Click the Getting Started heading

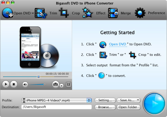pos(117,33)
